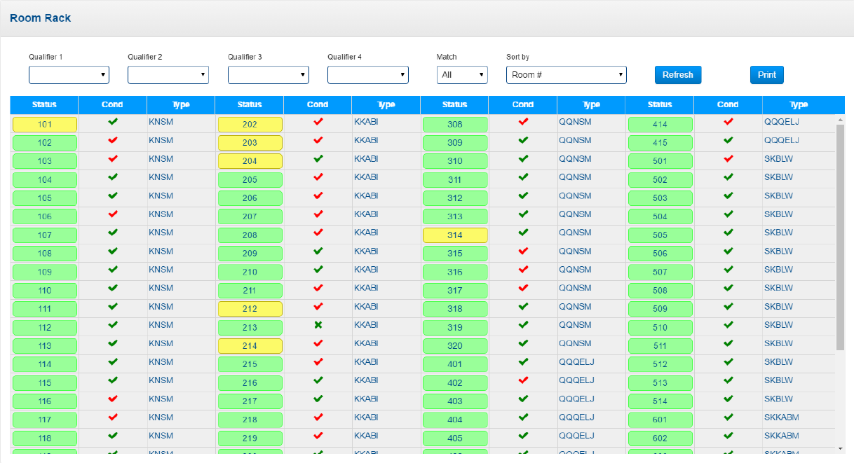This screenshot has height=463, width=854.
Task: Select green room 405 status cell
Action: (x=455, y=438)
